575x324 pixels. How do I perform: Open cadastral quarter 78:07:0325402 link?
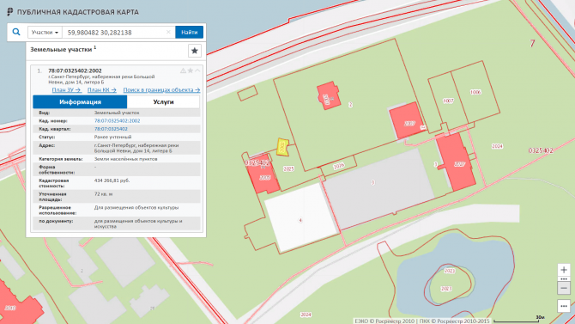pyautogui.click(x=111, y=129)
